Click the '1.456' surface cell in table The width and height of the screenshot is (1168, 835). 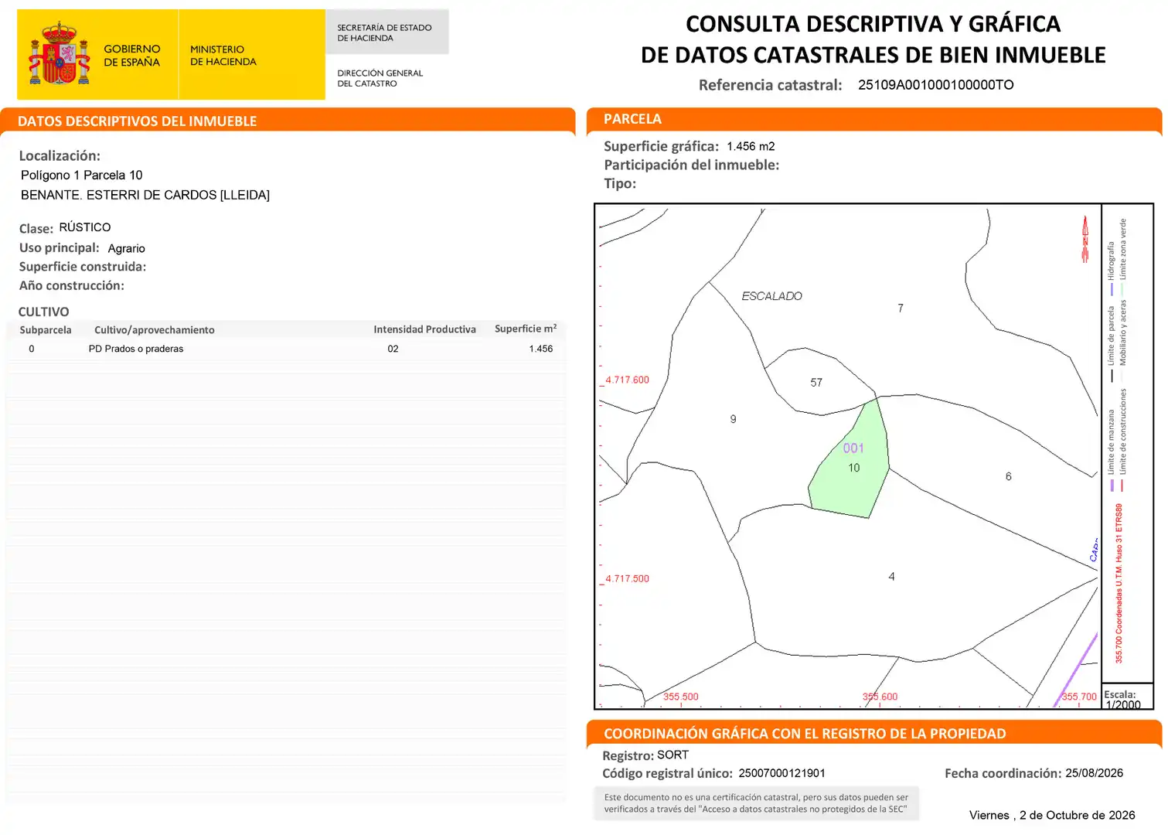point(541,349)
